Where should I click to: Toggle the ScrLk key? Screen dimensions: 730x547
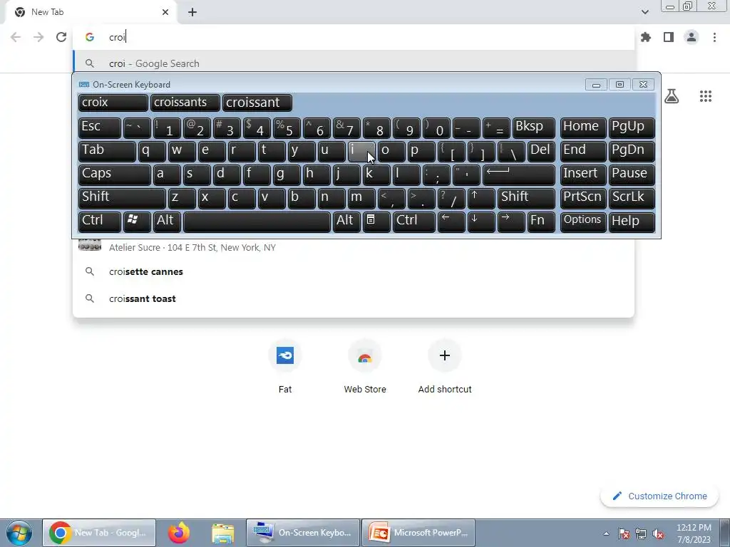(632, 198)
